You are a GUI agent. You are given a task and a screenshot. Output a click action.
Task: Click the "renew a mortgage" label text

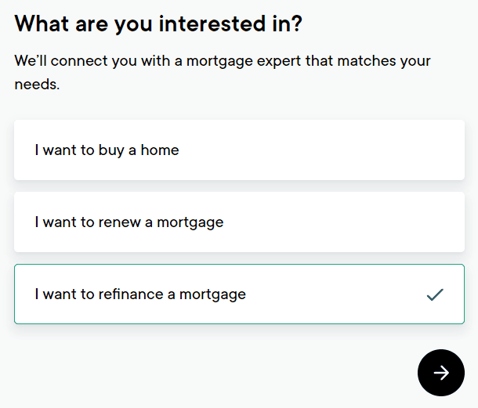129,222
